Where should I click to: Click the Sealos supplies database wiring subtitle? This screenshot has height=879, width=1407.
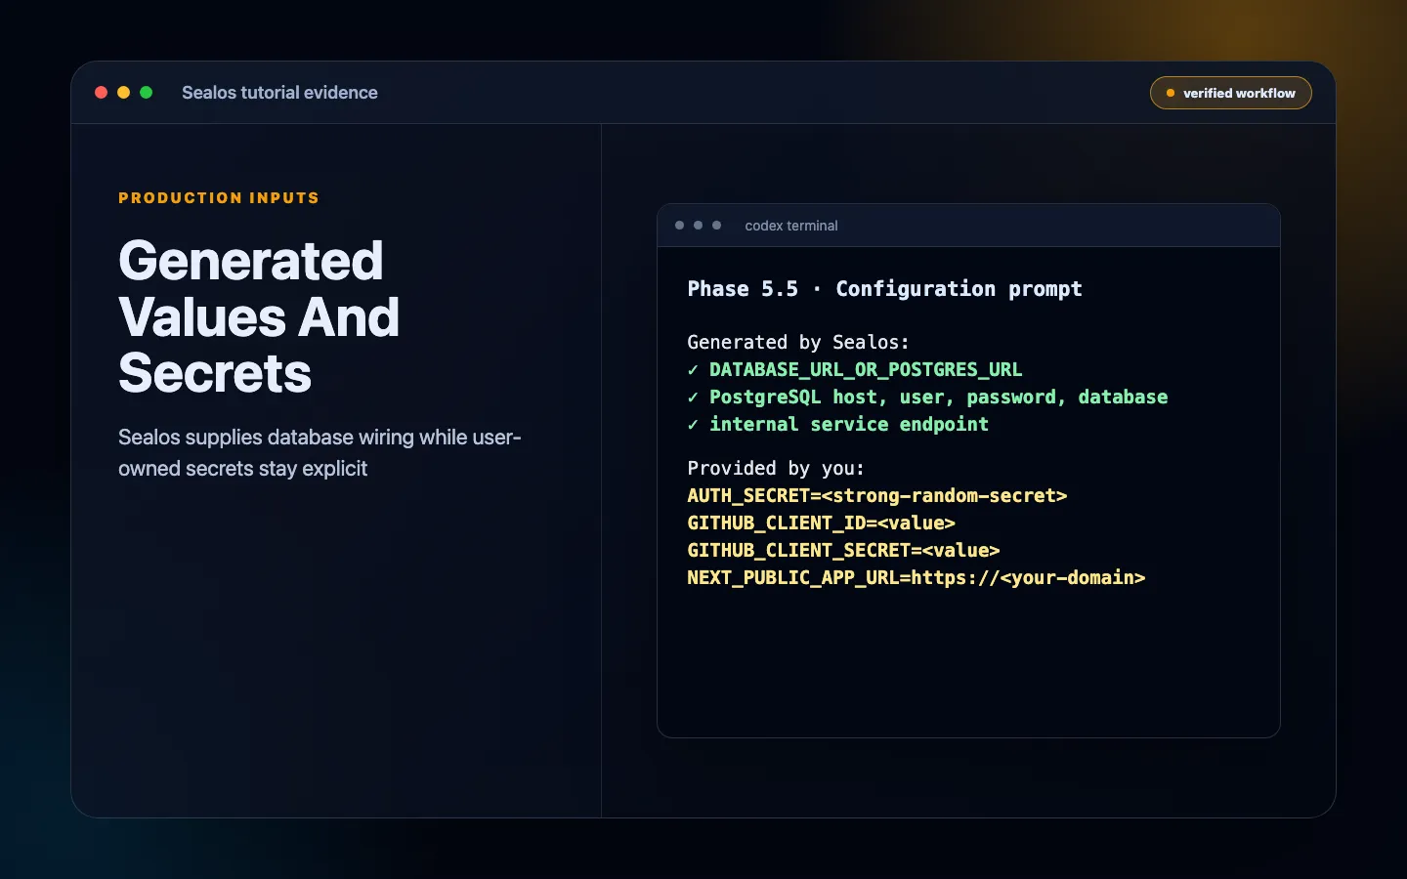pos(320,452)
